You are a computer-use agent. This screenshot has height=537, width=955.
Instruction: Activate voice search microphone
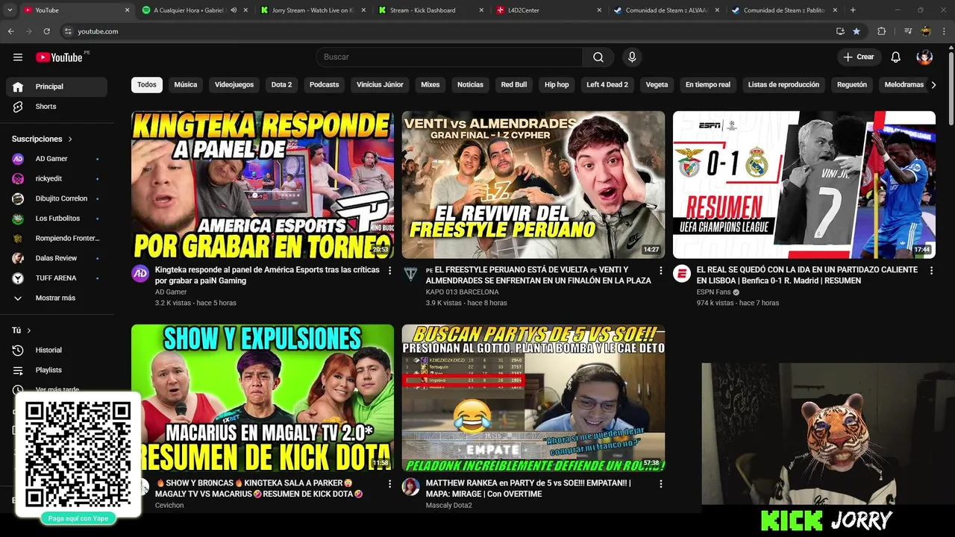pos(632,57)
